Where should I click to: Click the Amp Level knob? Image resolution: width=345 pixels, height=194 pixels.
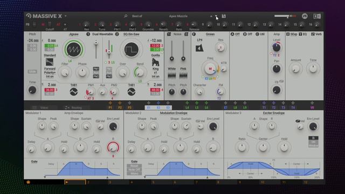coord(277,47)
